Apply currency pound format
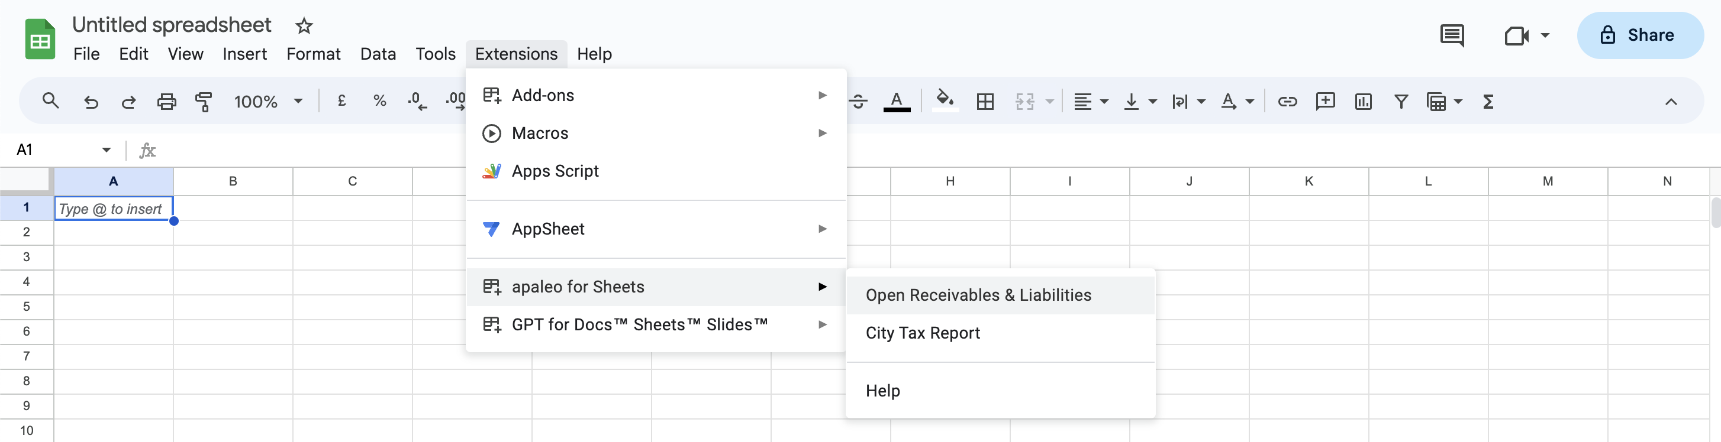The width and height of the screenshot is (1721, 442). coord(341,101)
